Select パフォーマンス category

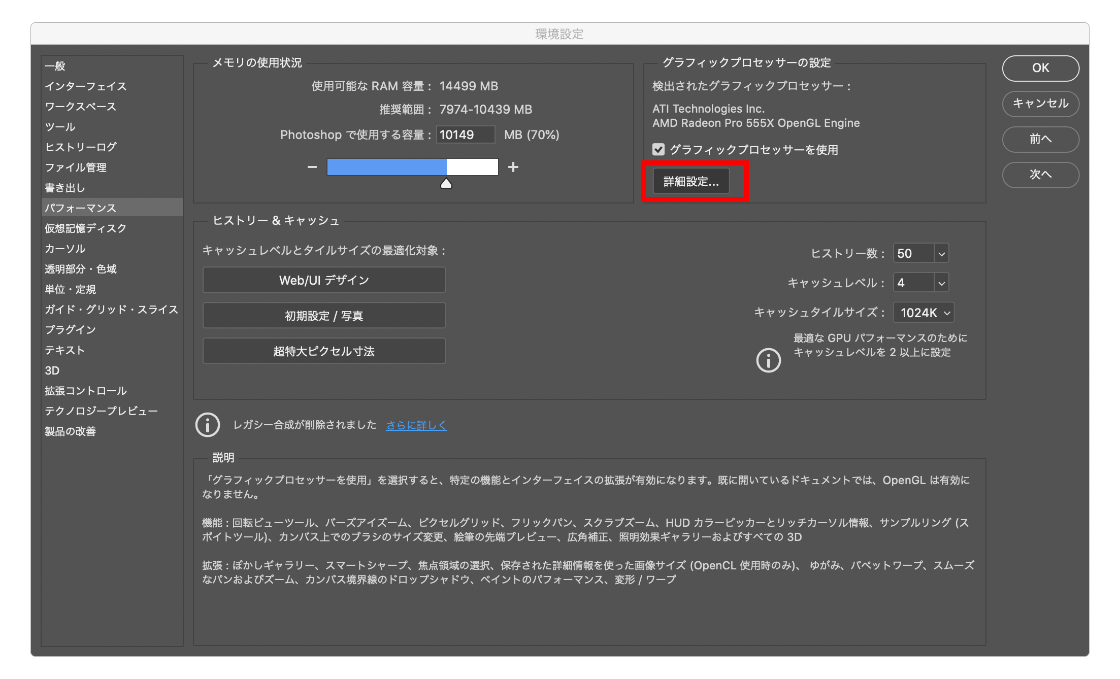tap(112, 208)
